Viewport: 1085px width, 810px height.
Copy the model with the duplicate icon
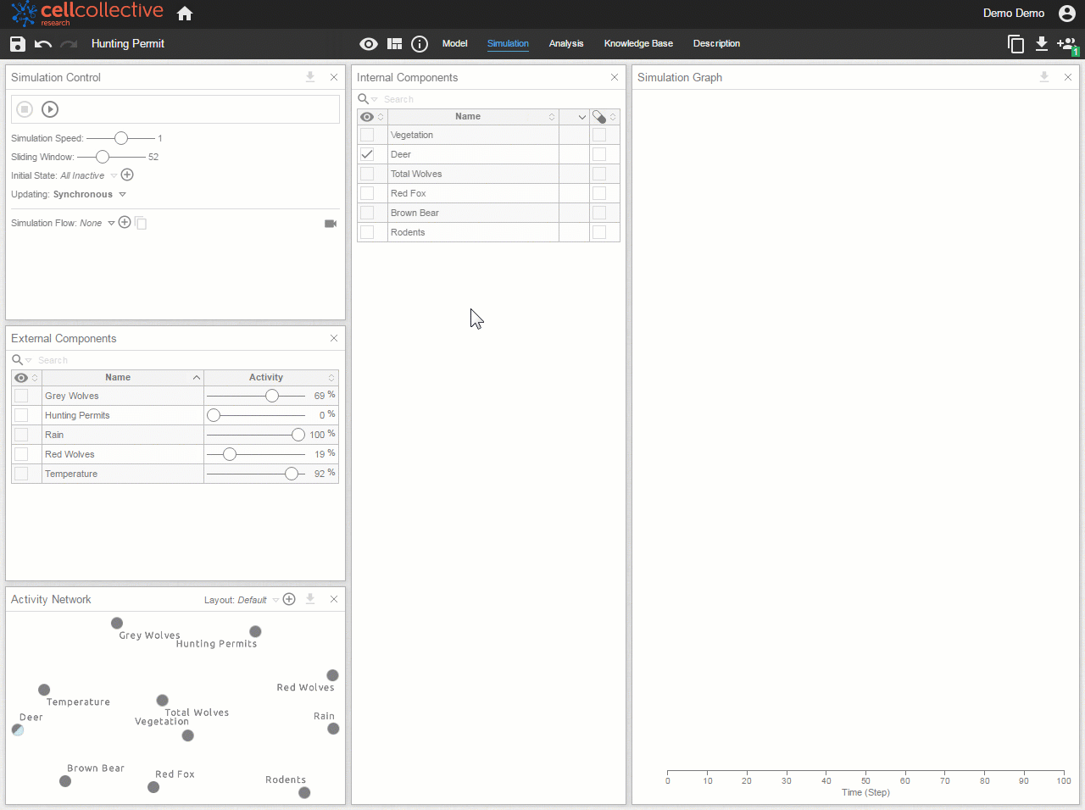click(1015, 44)
